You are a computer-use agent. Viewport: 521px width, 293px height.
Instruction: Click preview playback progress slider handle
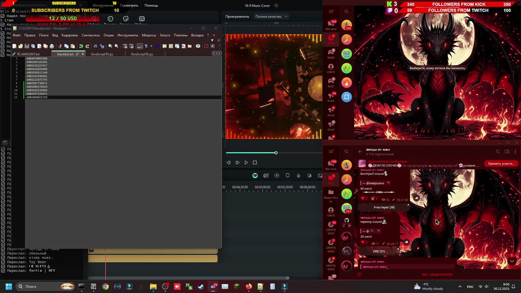coord(276,153)
